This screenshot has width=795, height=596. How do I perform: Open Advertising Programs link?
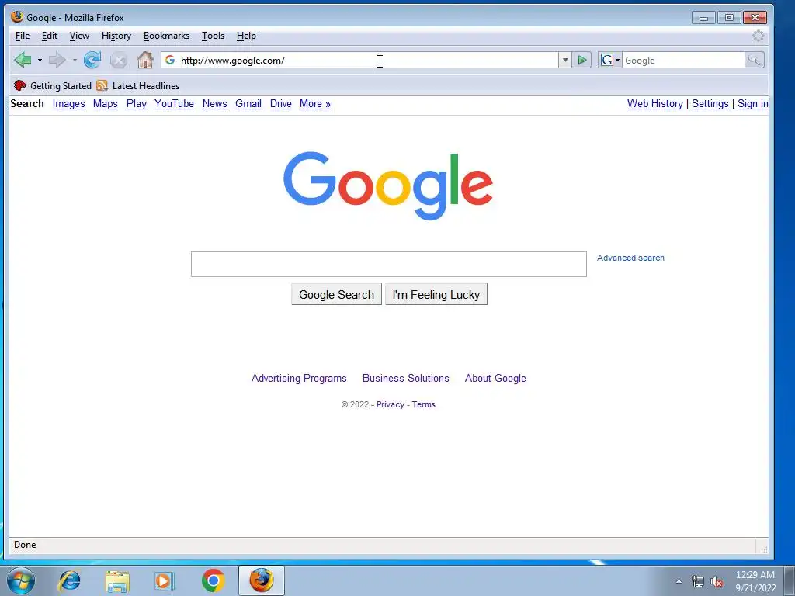point(299,378)
